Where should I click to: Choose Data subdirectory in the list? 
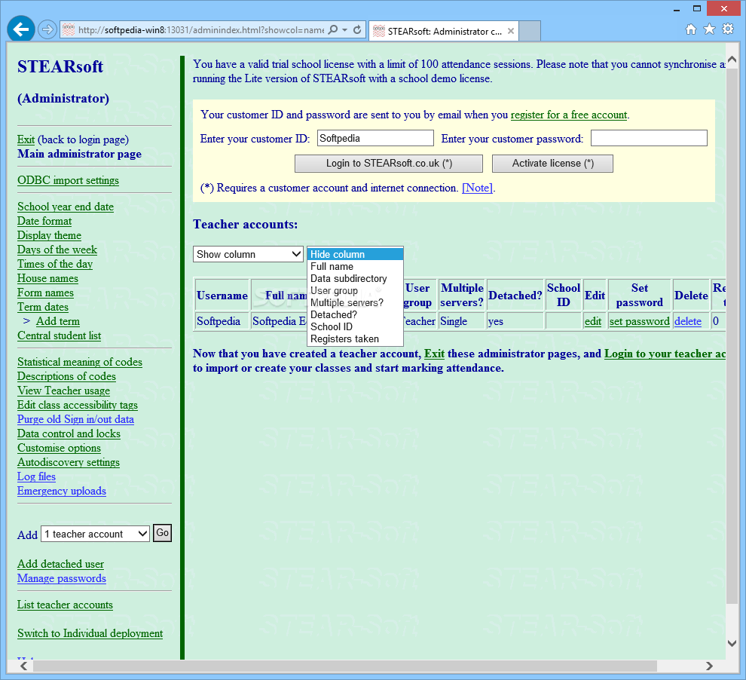(x=355, y=278)
